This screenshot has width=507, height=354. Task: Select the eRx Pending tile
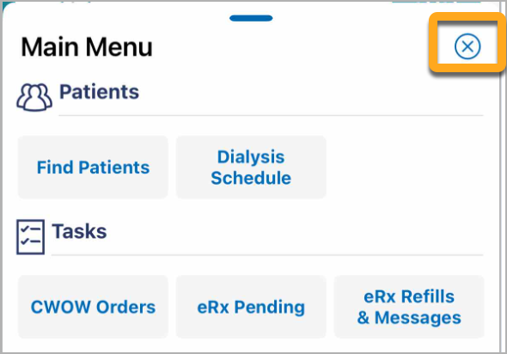251,307
